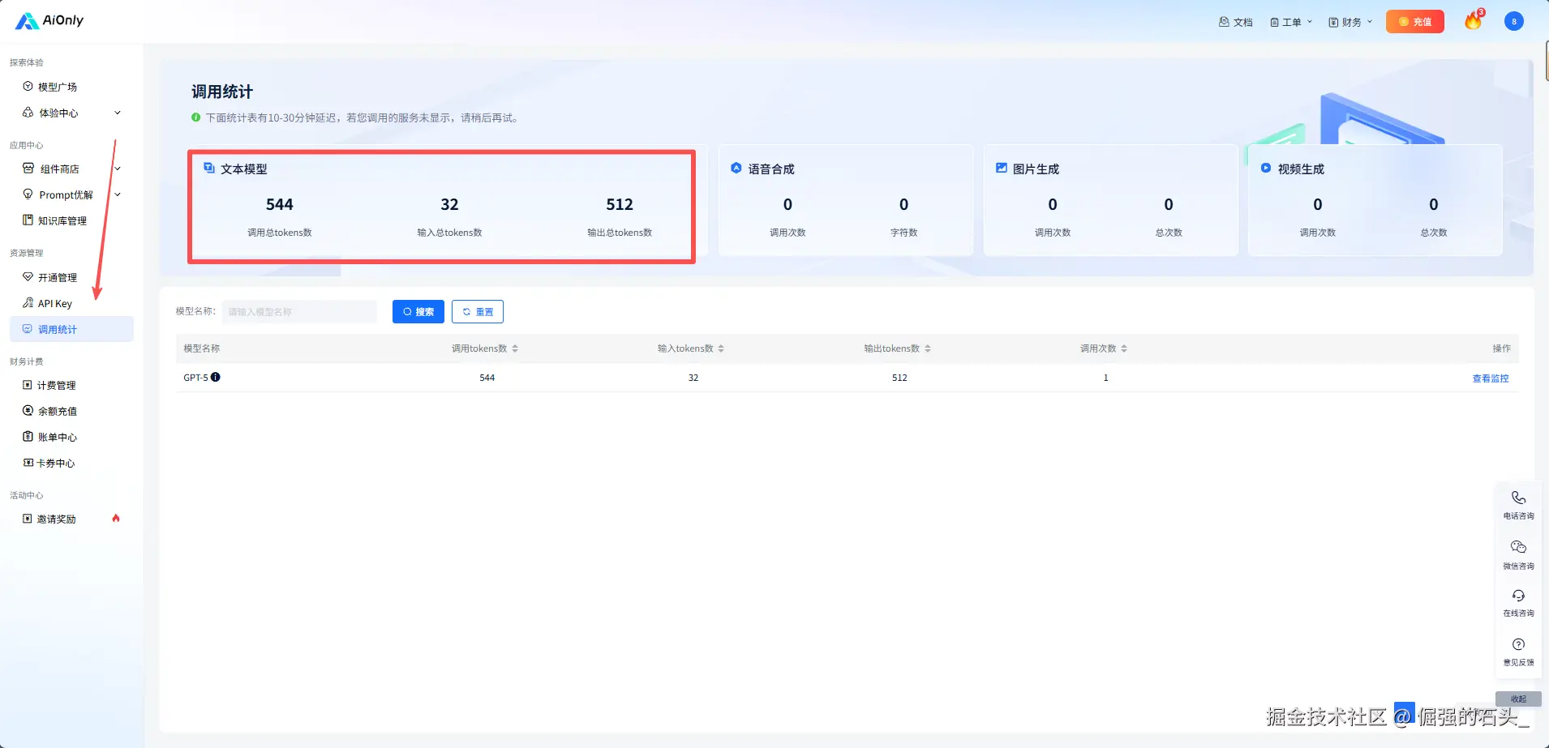This screenshot has width=1549, height=748.
Task: Click the 意见反馈 question mark icon
Action: 1519,644
